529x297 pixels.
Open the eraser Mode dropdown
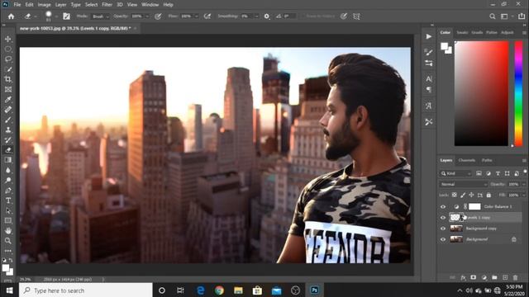click(x=100, y=16)
